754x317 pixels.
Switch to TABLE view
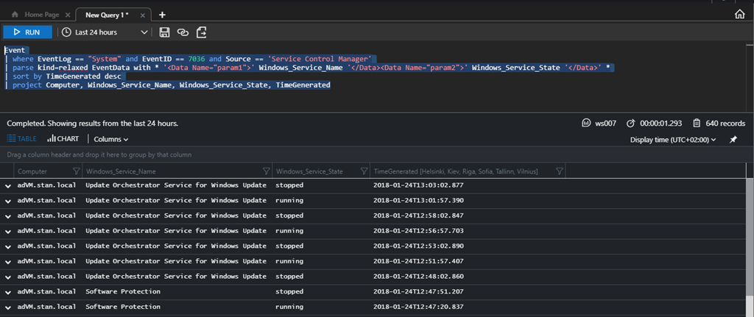pos(21,139)
